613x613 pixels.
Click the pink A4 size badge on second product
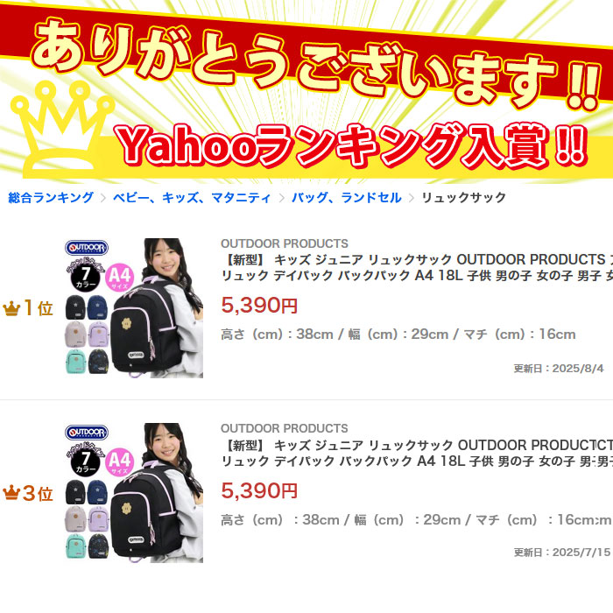pos(120,462)
